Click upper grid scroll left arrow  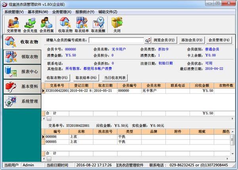(44, 119)
